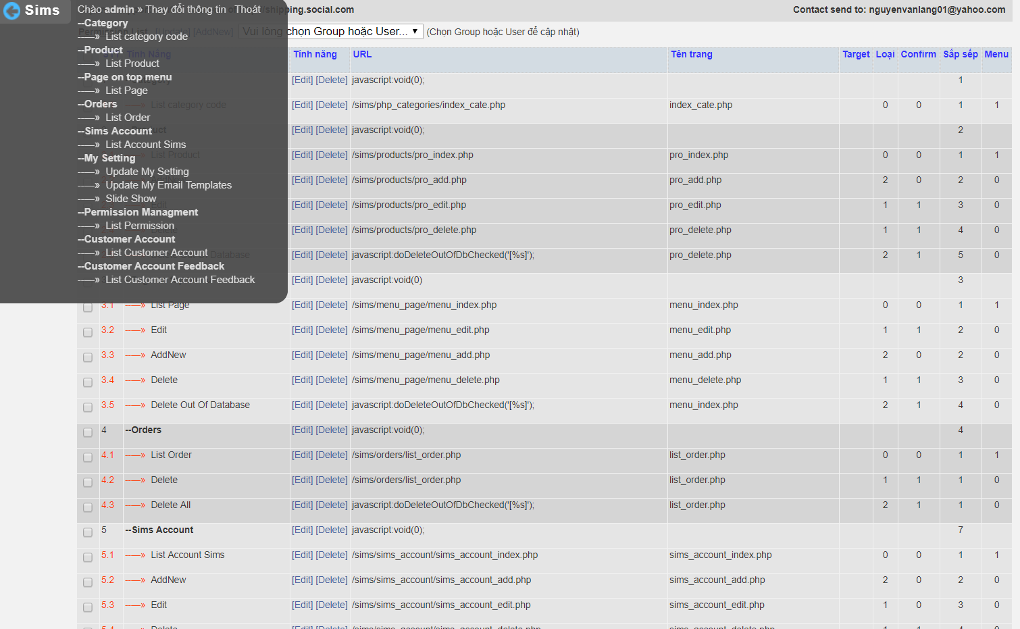The width and height of the screenshot is (1020, 629).
Task: Click the URL column header
Action: (x=362, y=54)
